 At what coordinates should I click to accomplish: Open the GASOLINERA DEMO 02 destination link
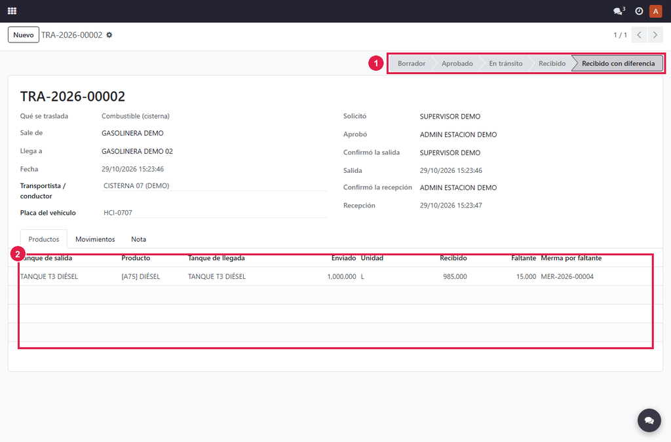click(x=138, y=151)
